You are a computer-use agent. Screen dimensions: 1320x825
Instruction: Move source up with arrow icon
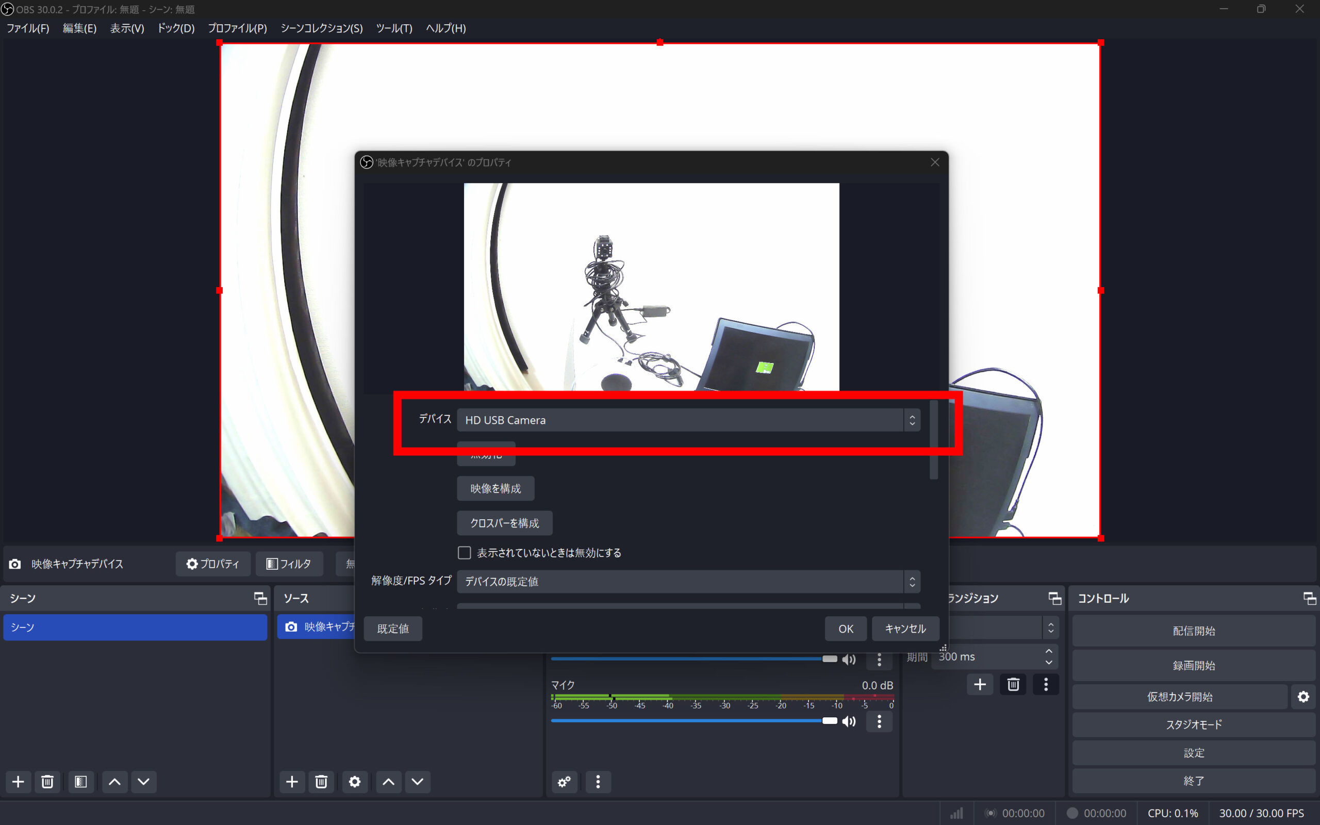coord(388,781)
